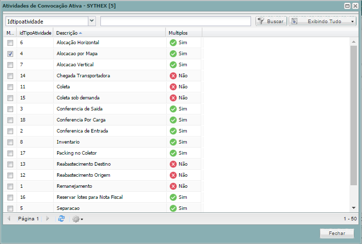
Task: Check the Reabastecimento Destino checkbox
Action: tap(10, 164)
